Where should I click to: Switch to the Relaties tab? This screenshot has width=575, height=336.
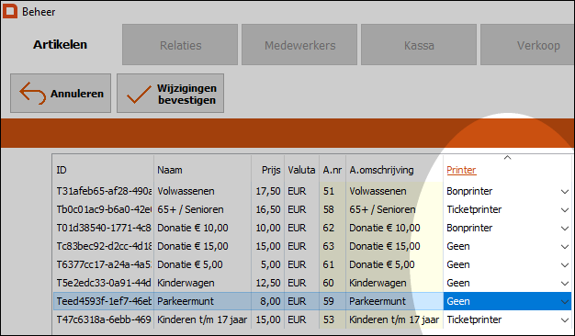point(180,45)
